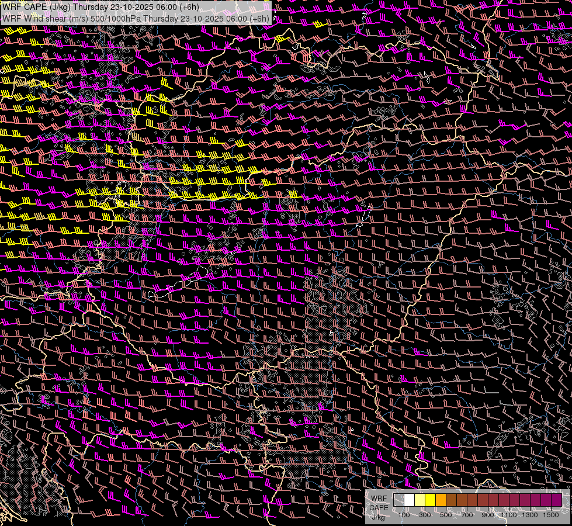Click the 1500 label on color scale

click(551, 515)
